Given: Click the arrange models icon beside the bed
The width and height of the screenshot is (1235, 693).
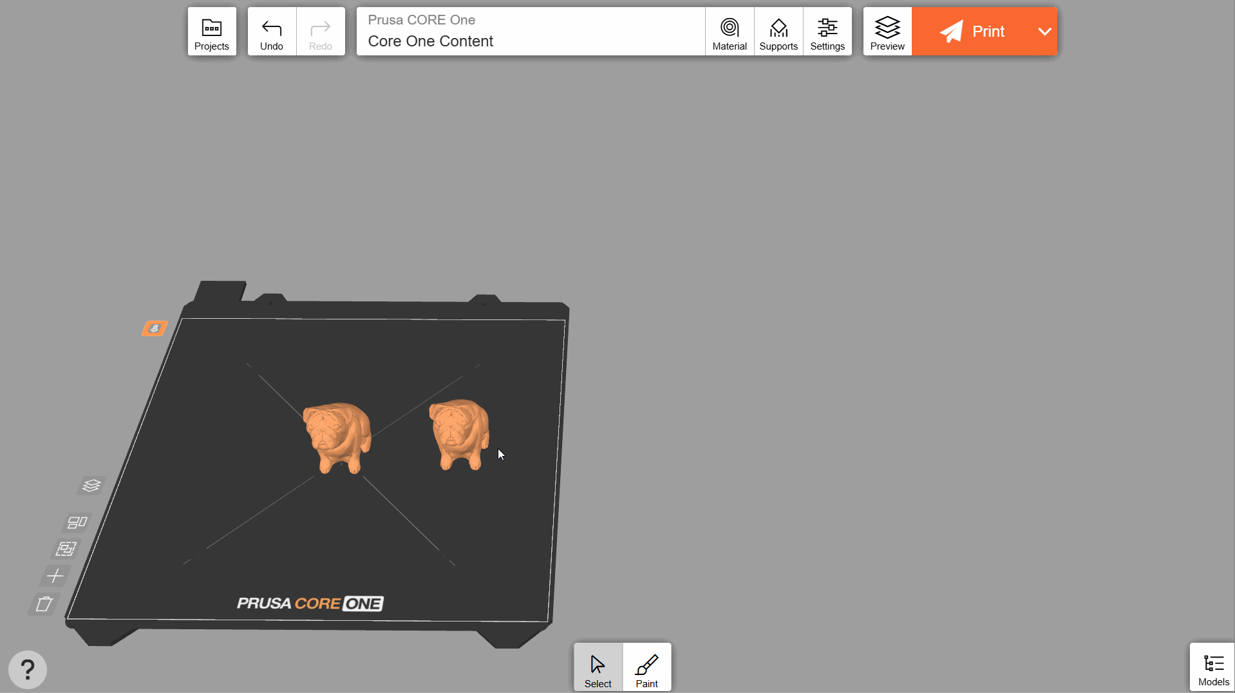Looking at the screenshot, I should pos(77,522).
